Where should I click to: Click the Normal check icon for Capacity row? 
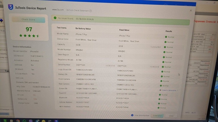[x=165, y=47]
